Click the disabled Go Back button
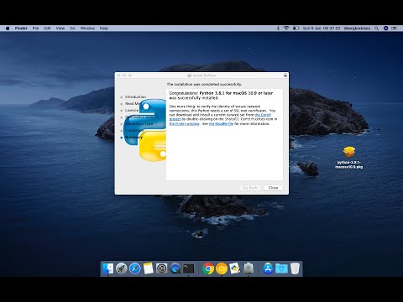The image size is (403, 302). (250, 188)
